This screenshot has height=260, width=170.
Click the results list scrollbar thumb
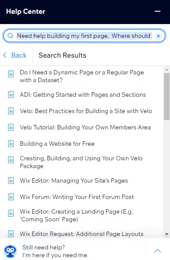tap(167, 96)
